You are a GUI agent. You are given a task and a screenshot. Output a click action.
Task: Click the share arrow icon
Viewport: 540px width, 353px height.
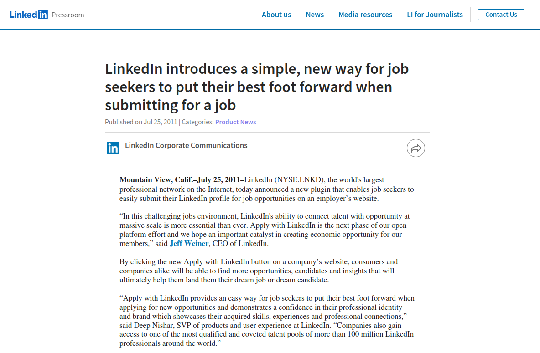415,148
